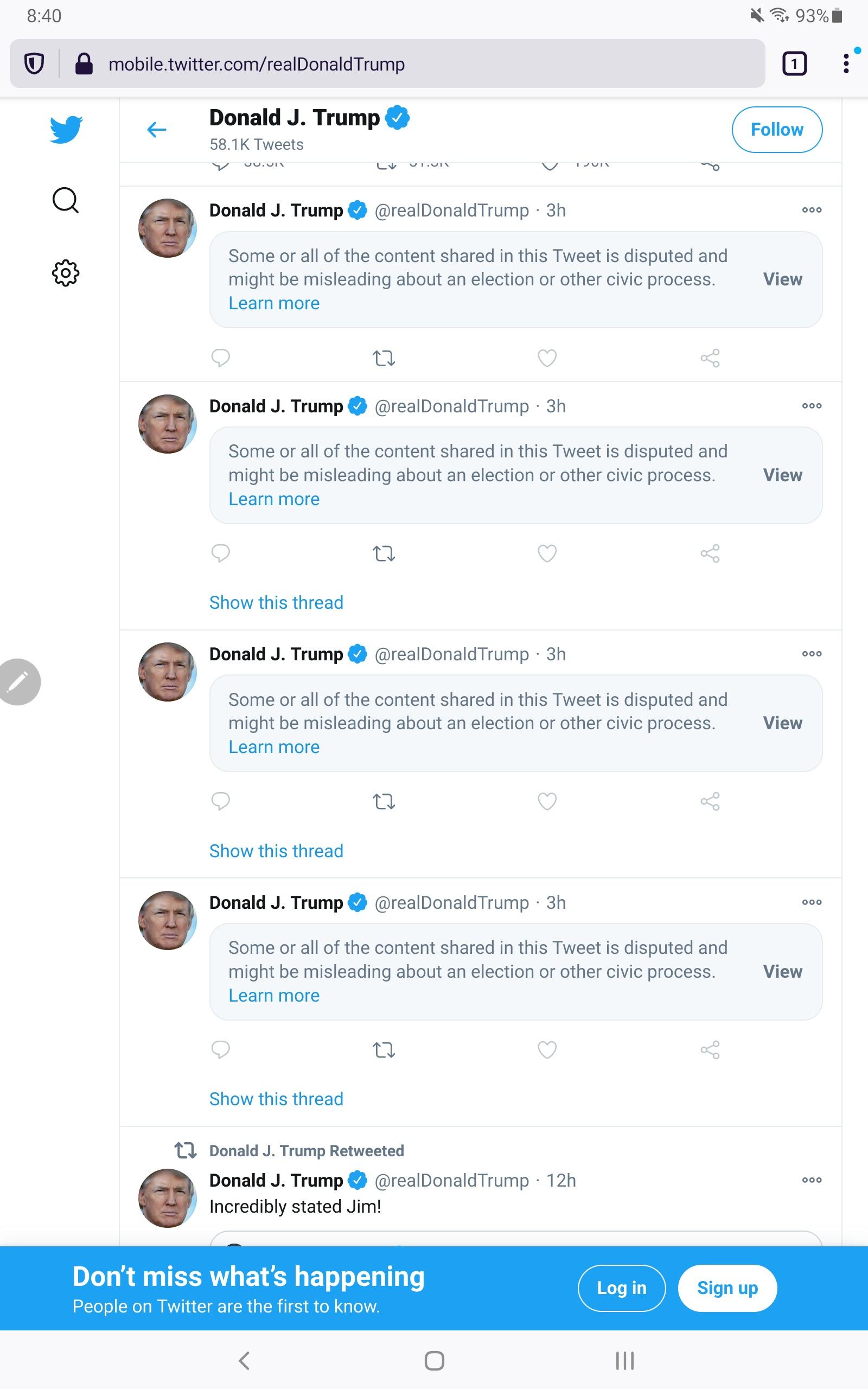868x1389 pixels.
Task: Open the browser tab counter
Action: [795, 63]
